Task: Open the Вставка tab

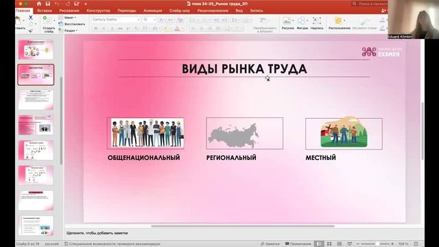Action: point(45,11)
